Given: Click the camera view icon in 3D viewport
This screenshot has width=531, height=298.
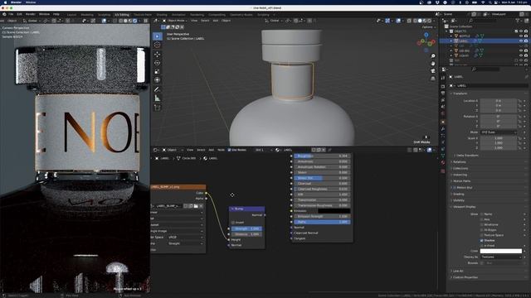Looking at the screenshot, I should pos(433,71).
